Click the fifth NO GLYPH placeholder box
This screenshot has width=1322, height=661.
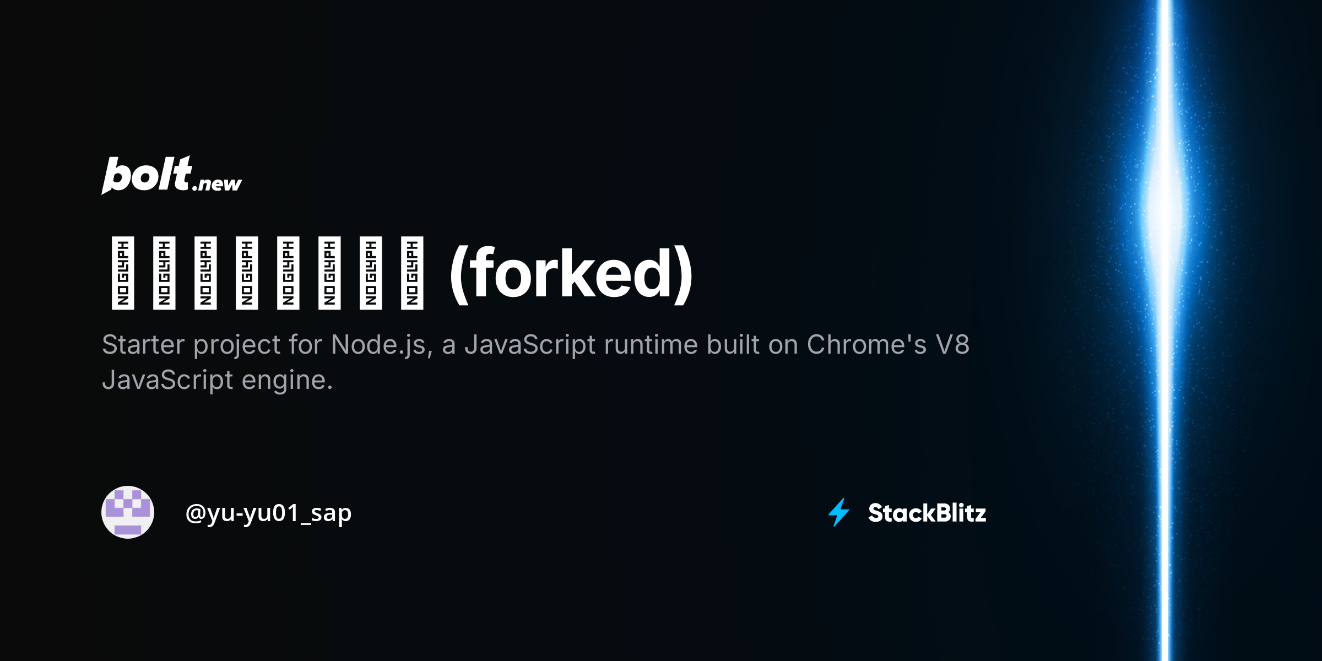(288, 273)
